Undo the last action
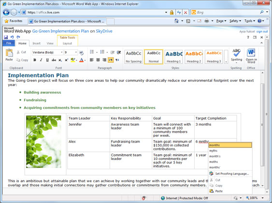 [x=12, y=37]
